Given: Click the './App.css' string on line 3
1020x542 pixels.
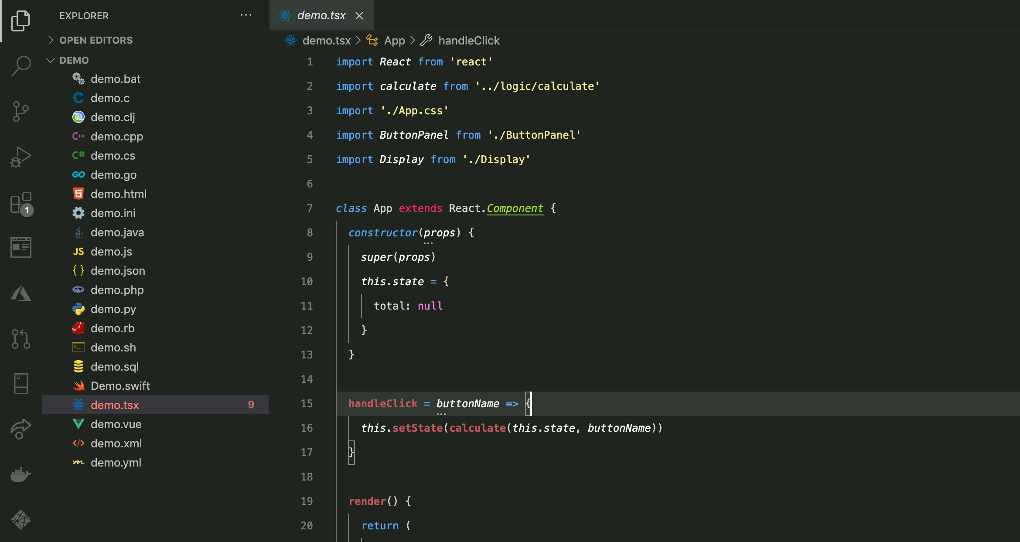Looking at the screenshot, I should pyautogui.click(x=414, y=111).
